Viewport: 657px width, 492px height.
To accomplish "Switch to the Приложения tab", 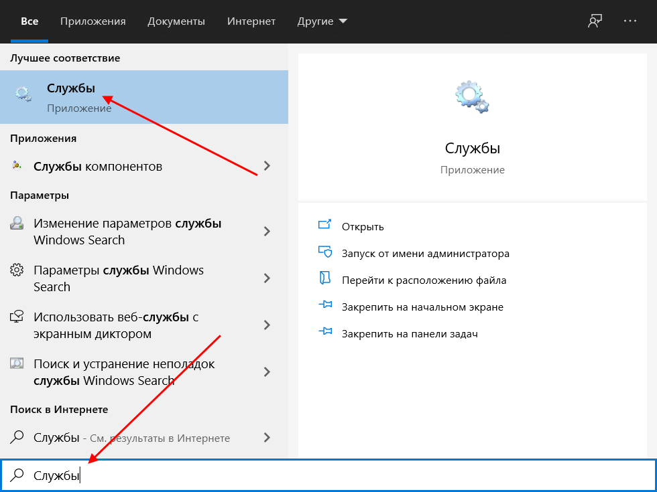I will (93, 21).
